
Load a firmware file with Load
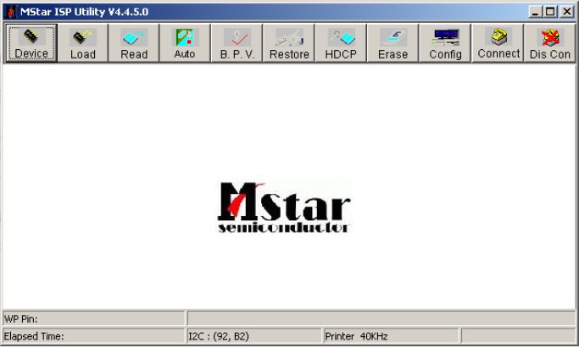(x=83, y=43)
